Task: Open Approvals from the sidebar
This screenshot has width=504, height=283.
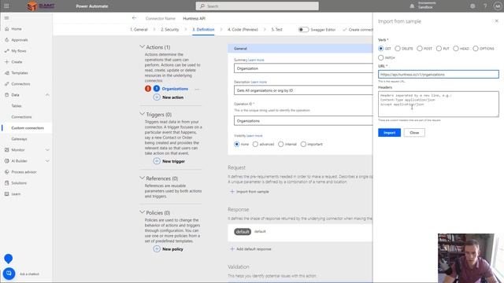Action: [x=19, y=40]
